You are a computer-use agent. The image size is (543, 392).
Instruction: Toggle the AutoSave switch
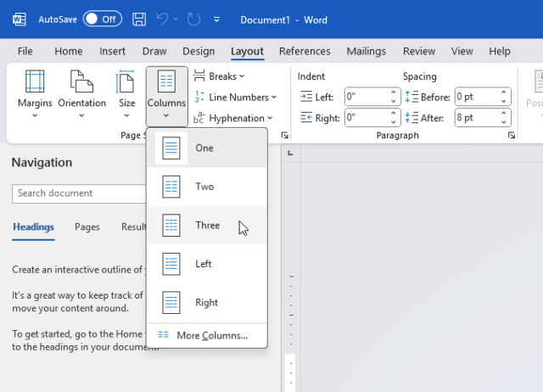[x=102, y=19]
